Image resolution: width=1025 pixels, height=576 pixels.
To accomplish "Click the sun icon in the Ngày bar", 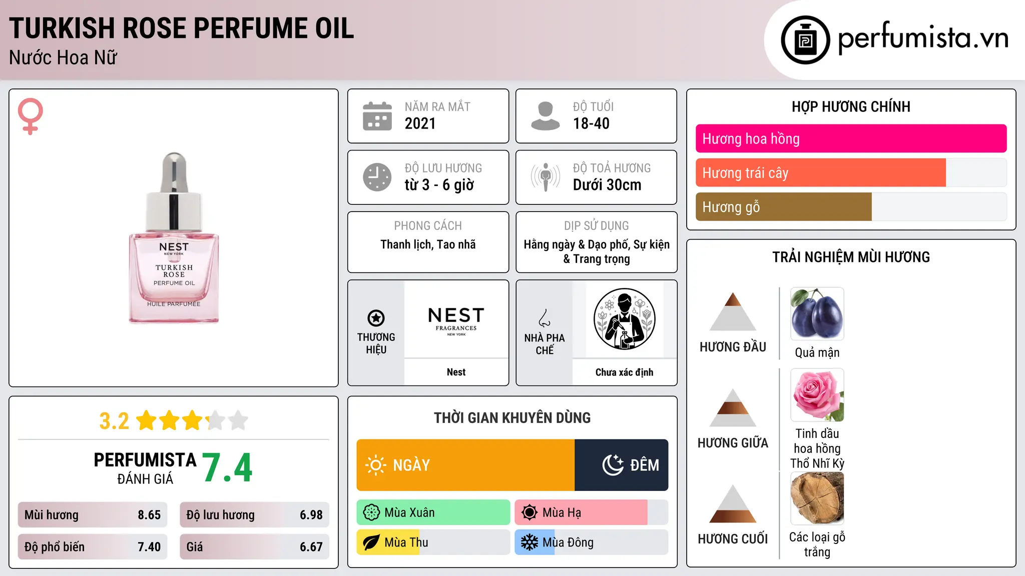I will 375,465.
